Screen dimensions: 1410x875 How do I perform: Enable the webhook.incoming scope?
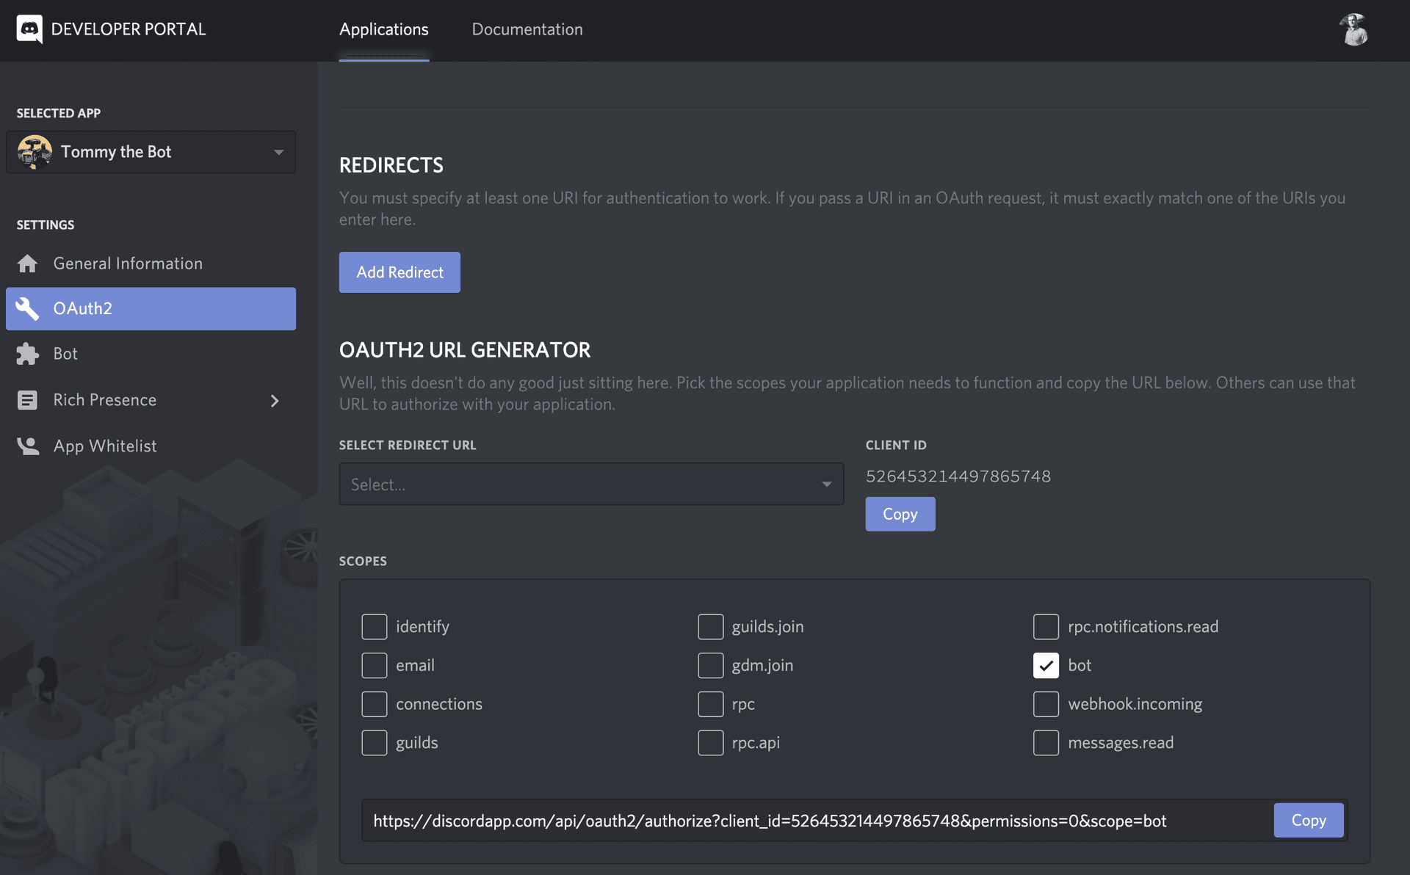(1046, 704)
